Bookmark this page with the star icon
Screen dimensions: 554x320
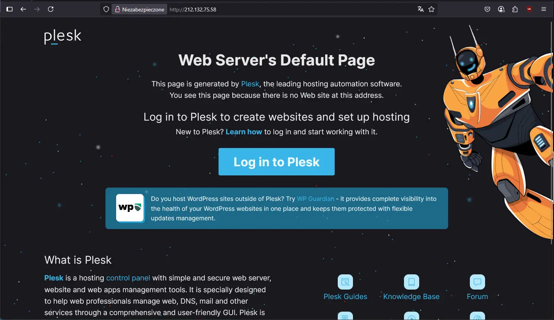[x=431, y=9]
